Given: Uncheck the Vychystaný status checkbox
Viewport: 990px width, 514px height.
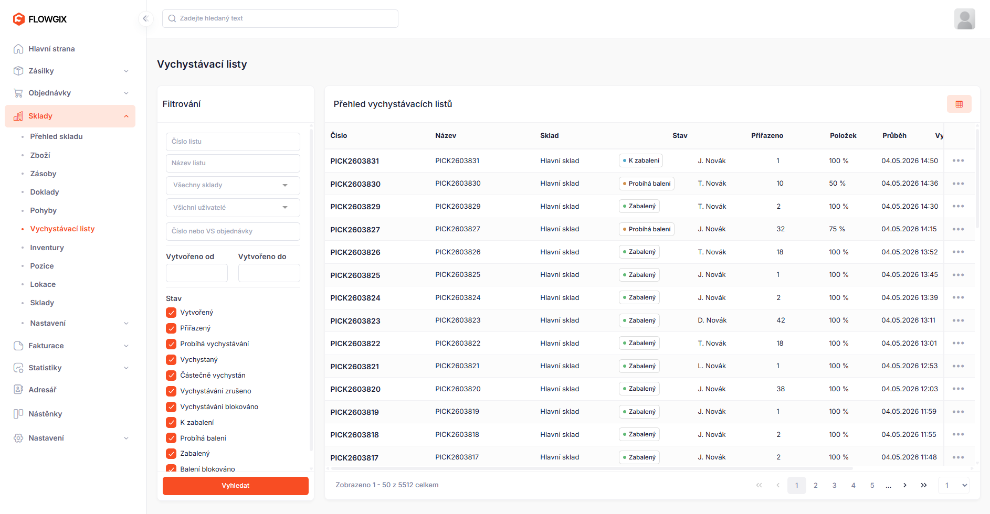Looking at the screenshot, I should pos(171,360).
